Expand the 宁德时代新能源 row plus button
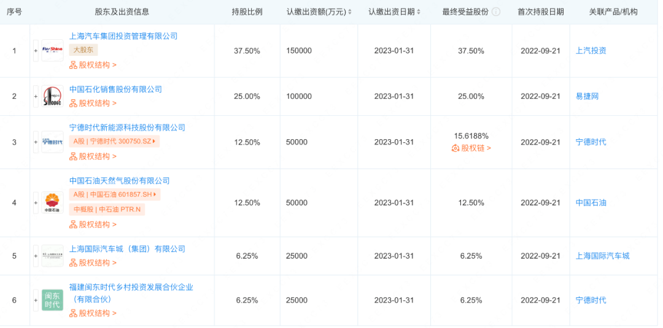 [x=36, y=142]
